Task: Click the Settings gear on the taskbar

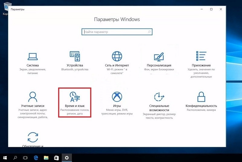Action: point(67,158)
